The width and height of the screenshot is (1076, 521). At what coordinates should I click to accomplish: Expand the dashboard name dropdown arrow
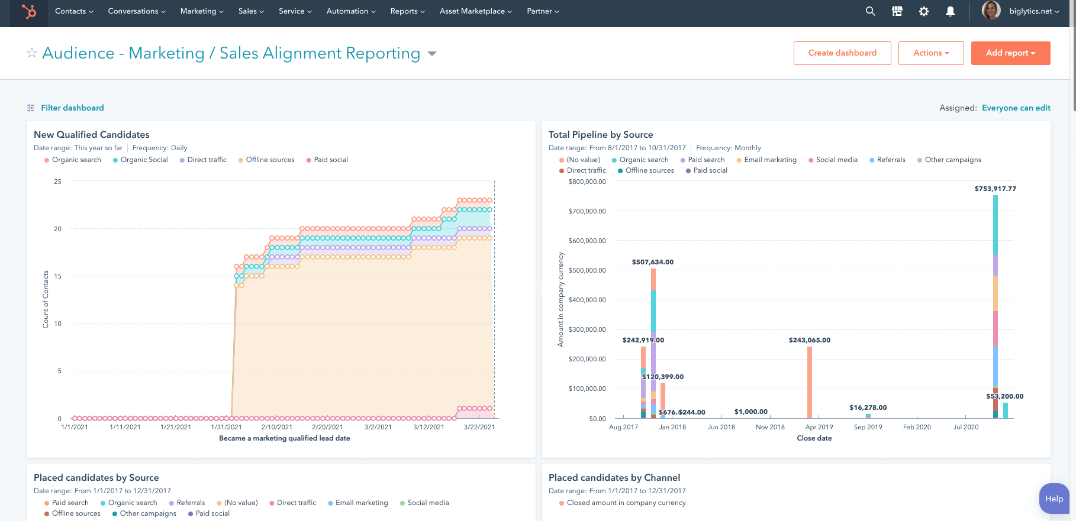(432, 54)
